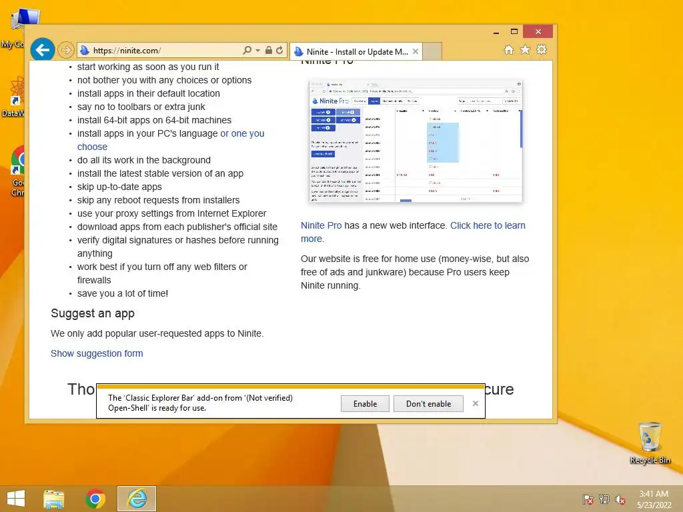
Task: Click the search magnifier icon in address bar
Action: (247, 51)
